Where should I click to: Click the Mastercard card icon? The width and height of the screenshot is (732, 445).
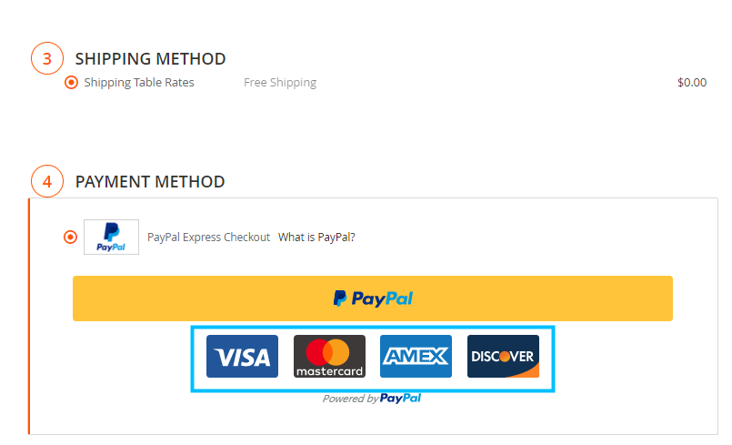click(329, 356)
